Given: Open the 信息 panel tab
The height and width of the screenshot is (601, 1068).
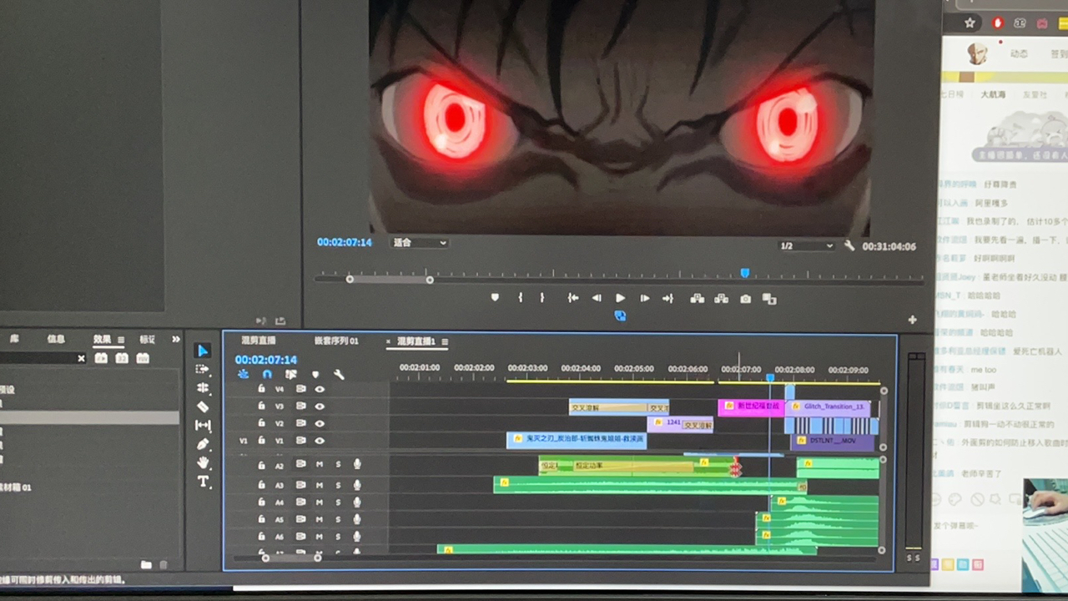Looking at the screenshot, I should [x=56, y=339].
